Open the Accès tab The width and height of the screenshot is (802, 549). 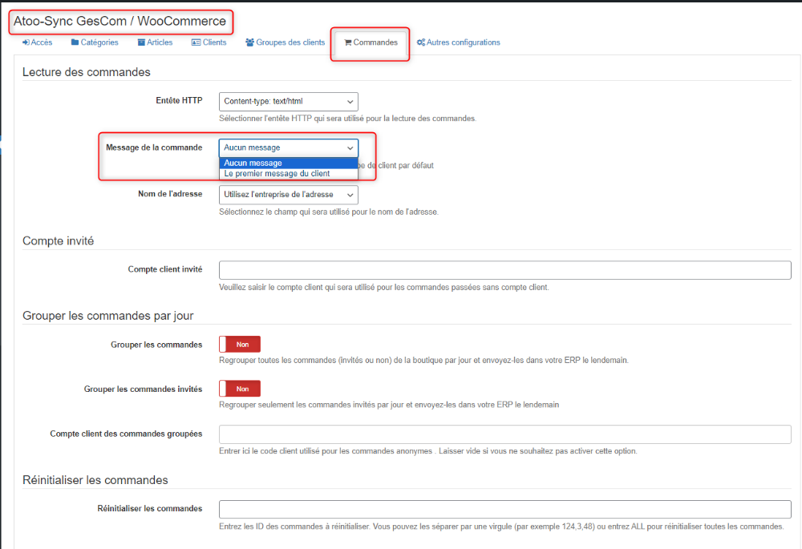(x=37, y=42)
